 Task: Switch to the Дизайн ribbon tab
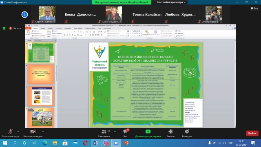coord(50,28)
